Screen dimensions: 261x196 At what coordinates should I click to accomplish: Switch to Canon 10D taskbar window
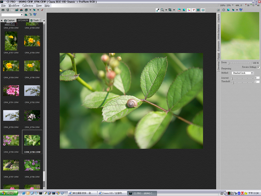click(112, 193)
